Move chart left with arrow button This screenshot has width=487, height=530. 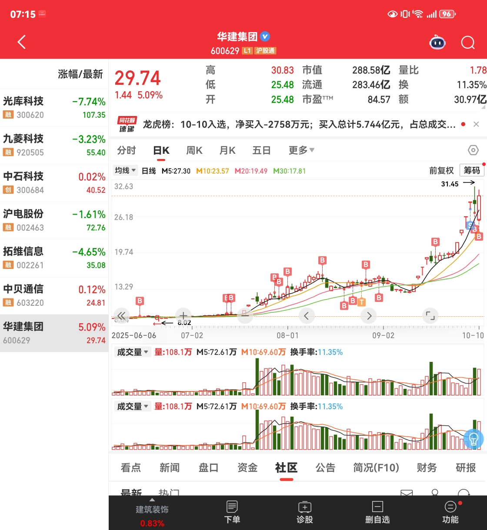click(307, 315)
